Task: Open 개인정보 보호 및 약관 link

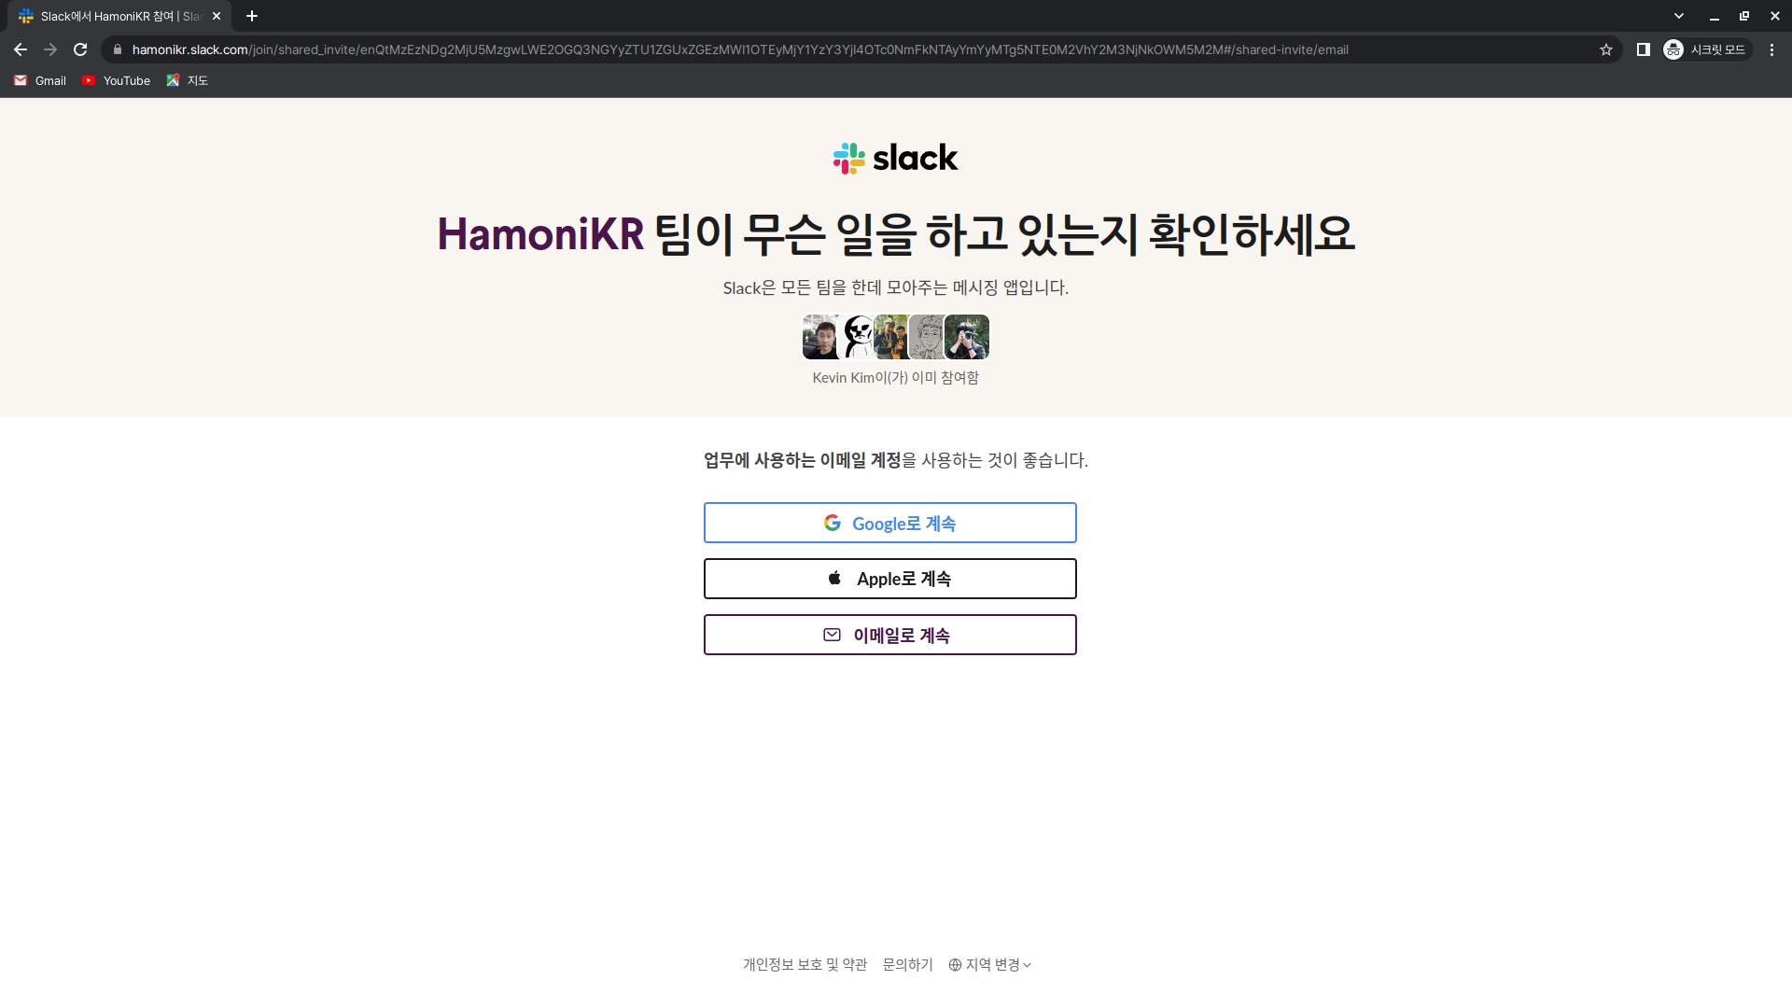Action: click(805, 965)
